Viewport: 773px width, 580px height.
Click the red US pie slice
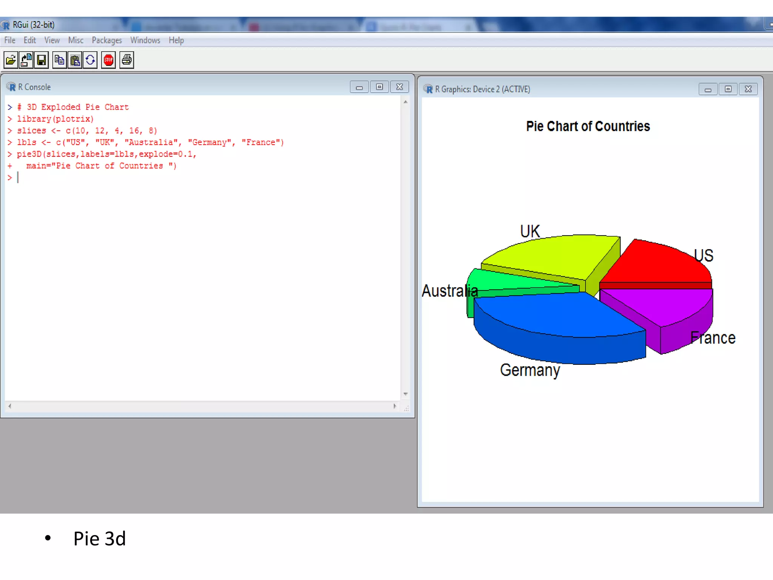[657, 264]
